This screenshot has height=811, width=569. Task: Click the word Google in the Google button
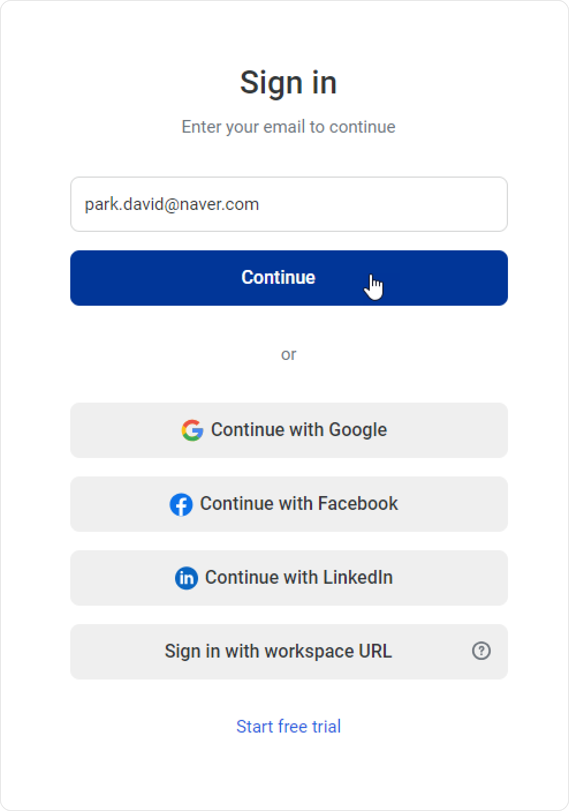357,430
